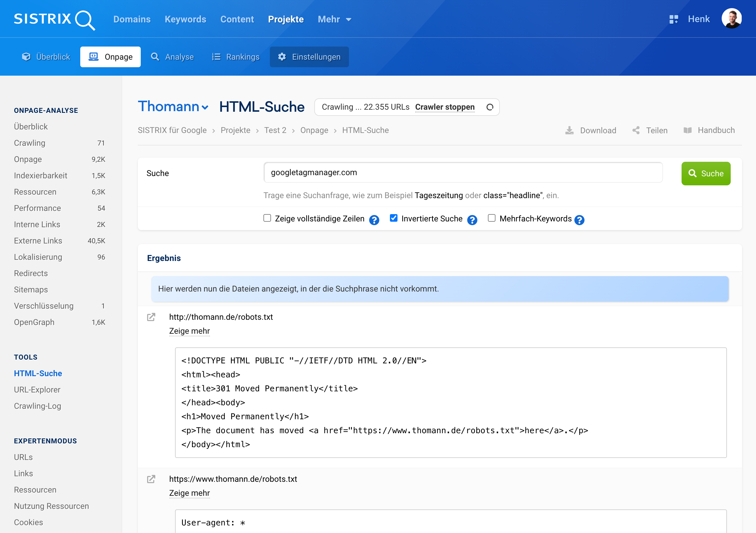Click the SISTRIX logo magnifier icon

85,20
